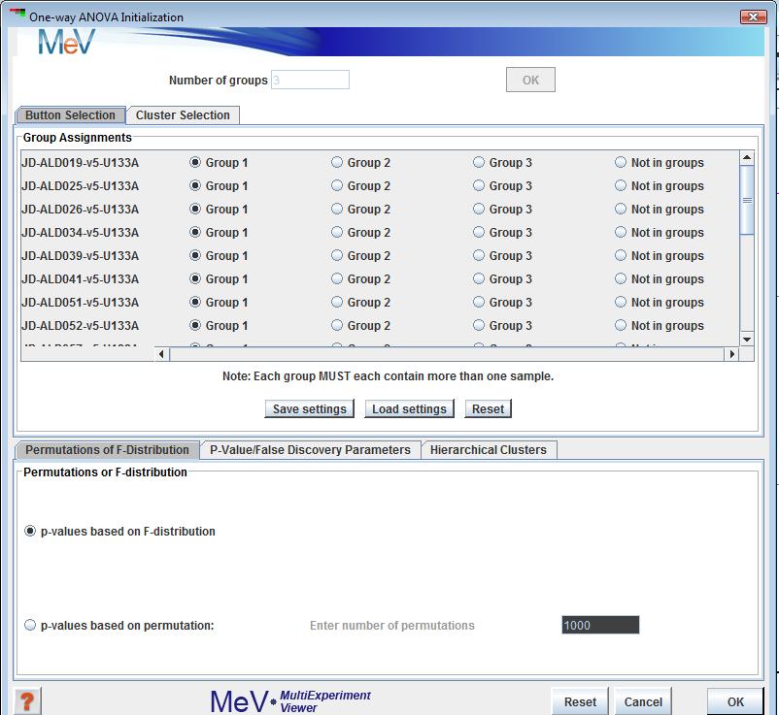Screen dimensions: 779x715
Task: Open the Hierarchical Clusters tab
Action: click(488, 450)
